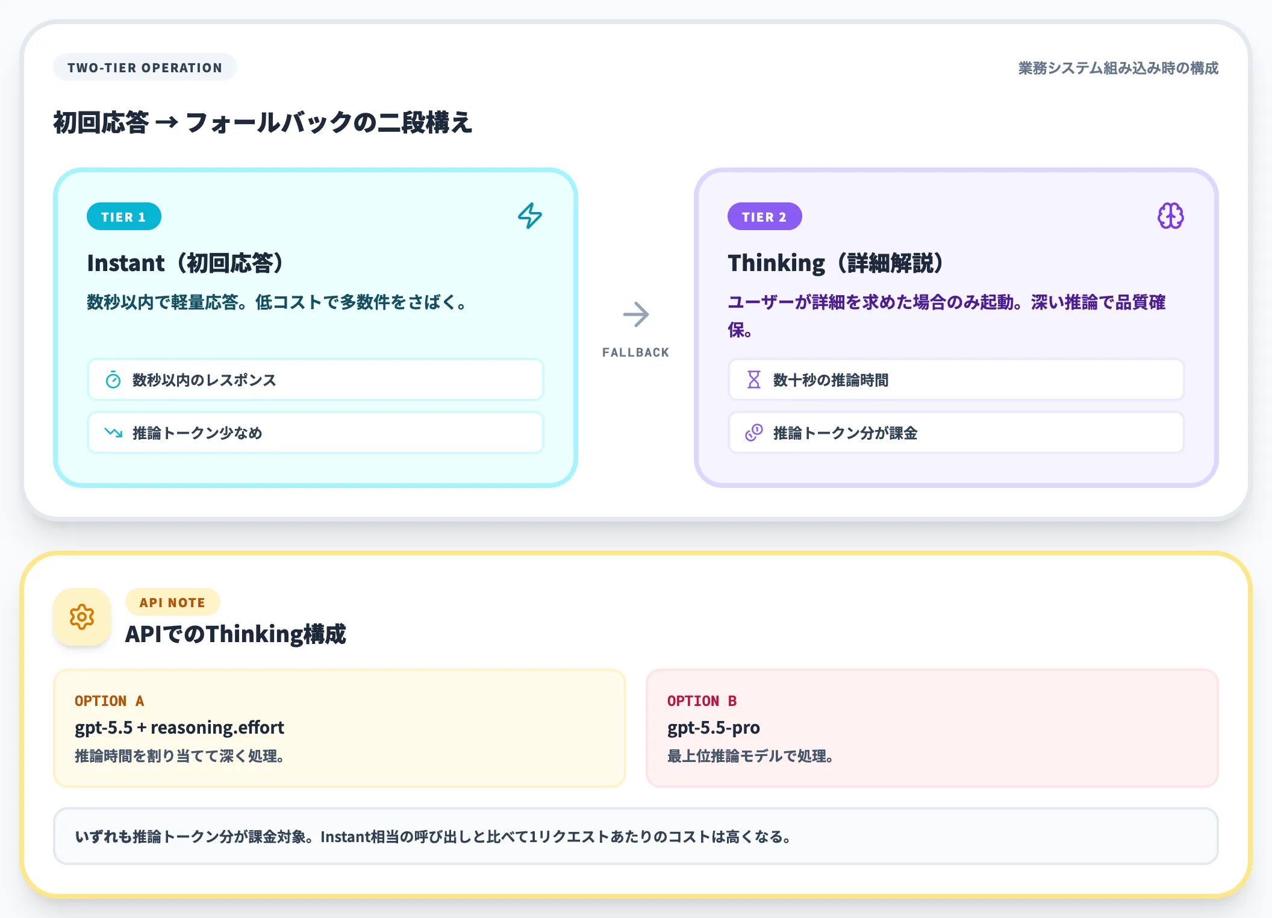Click the OPTION B card with gpt-5.5-pro
This screenshot has width=1272, height=918.
(932, 728)
